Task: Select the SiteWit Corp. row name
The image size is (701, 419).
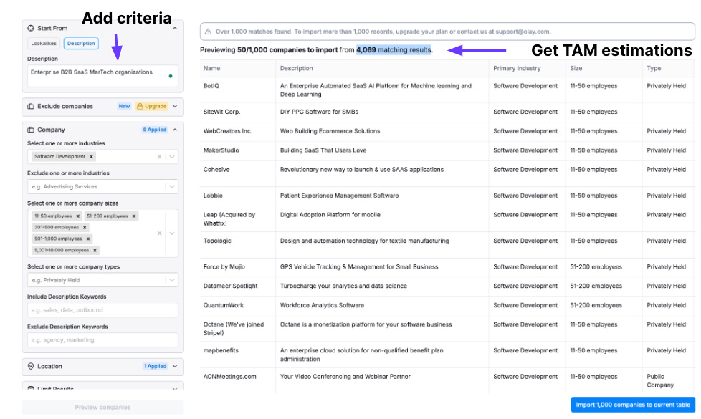Action: tap(221, 112)
